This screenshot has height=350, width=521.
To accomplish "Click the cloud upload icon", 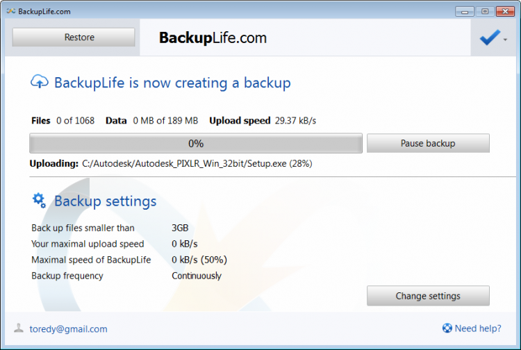I will [x=40, y=82].
